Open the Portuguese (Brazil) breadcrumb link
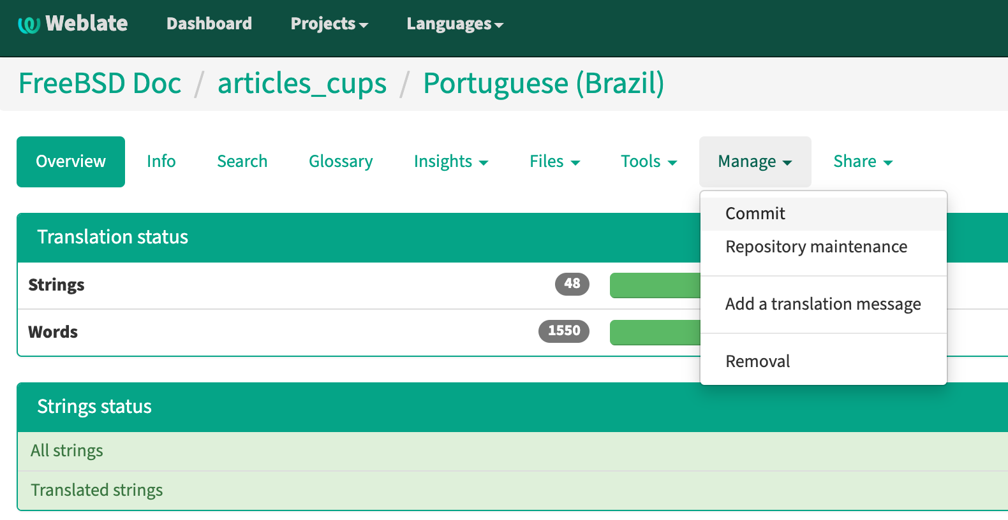The width and height of the screenshot is (1008, 520). click(544, 83)
